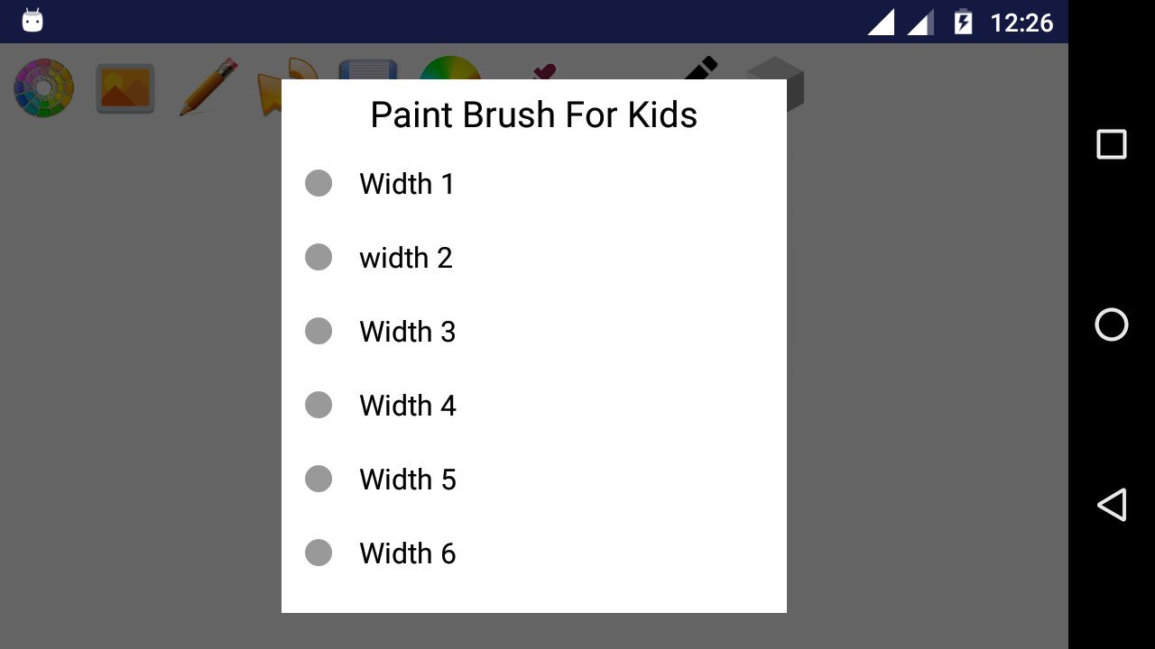Tap the picture gallery icon
Viewport: 1155px width, 649px height.
pos(125,88)
